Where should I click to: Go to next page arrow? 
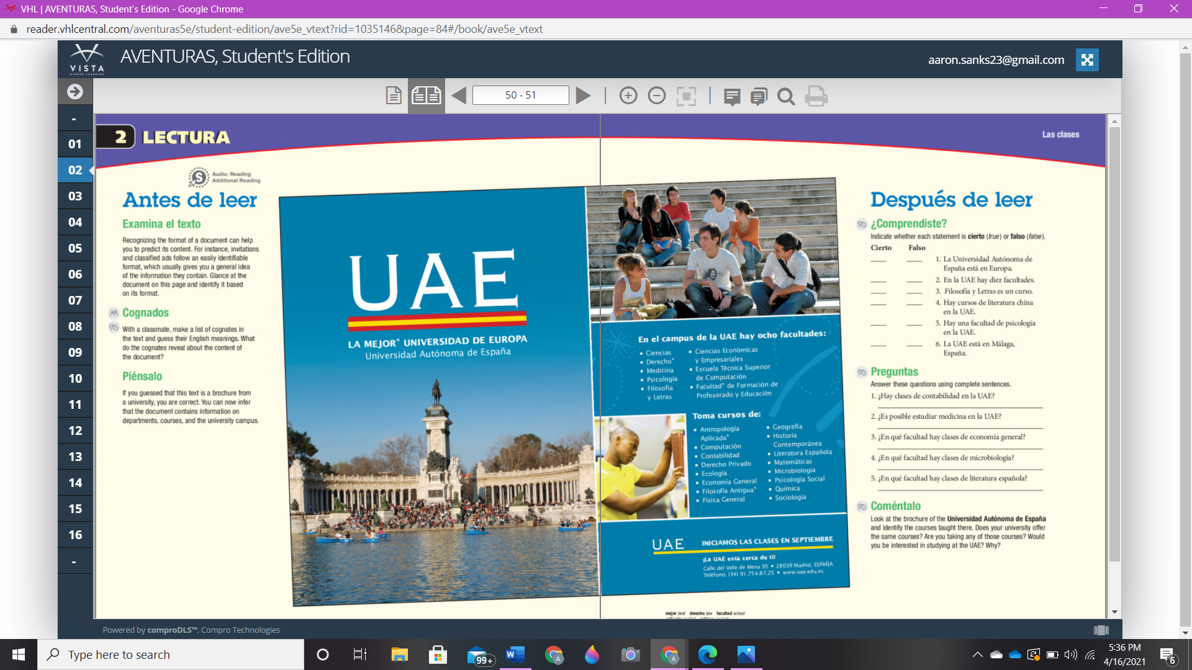(x=583, y=96)
